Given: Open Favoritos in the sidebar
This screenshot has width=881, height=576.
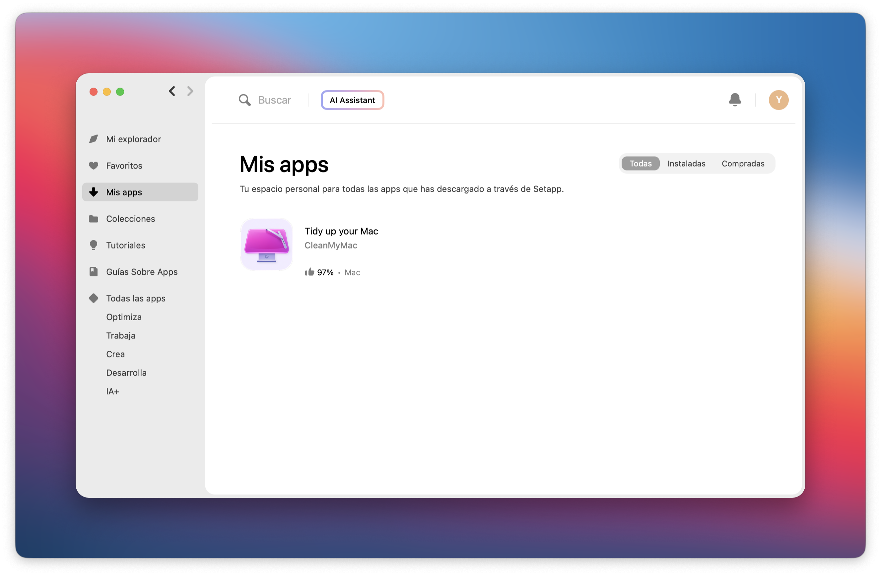Looking at the screenshot, I should pyautogui.click(x=140, y=166).
